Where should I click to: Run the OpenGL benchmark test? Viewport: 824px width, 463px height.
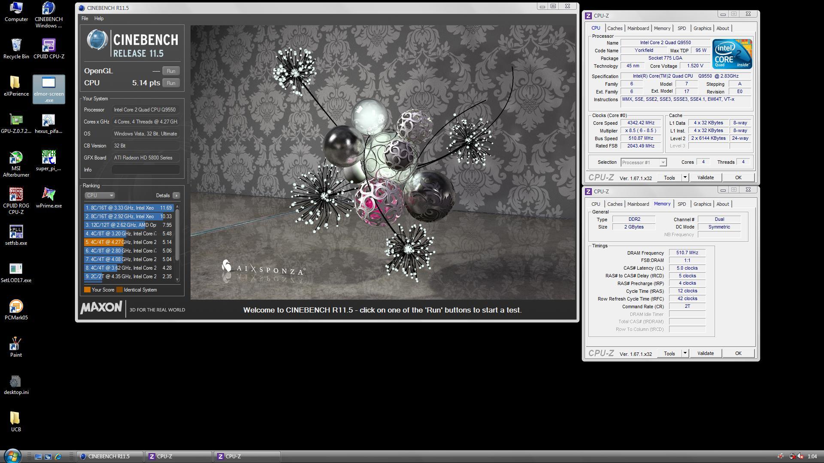click(x=171, y=71)
